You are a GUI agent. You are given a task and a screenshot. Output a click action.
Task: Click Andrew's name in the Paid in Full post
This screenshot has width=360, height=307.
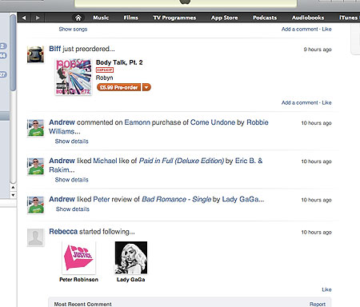(62, 161)
